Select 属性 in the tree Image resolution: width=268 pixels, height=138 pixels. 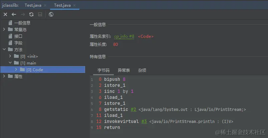[x=18, y=77]
